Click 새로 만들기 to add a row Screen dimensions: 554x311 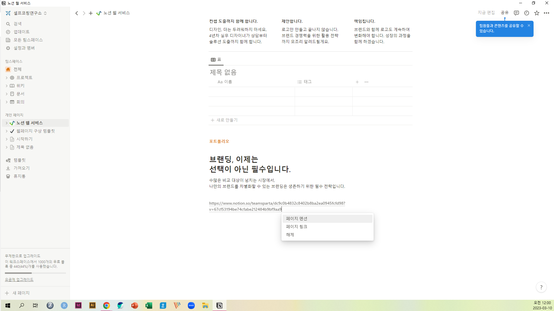224,120
